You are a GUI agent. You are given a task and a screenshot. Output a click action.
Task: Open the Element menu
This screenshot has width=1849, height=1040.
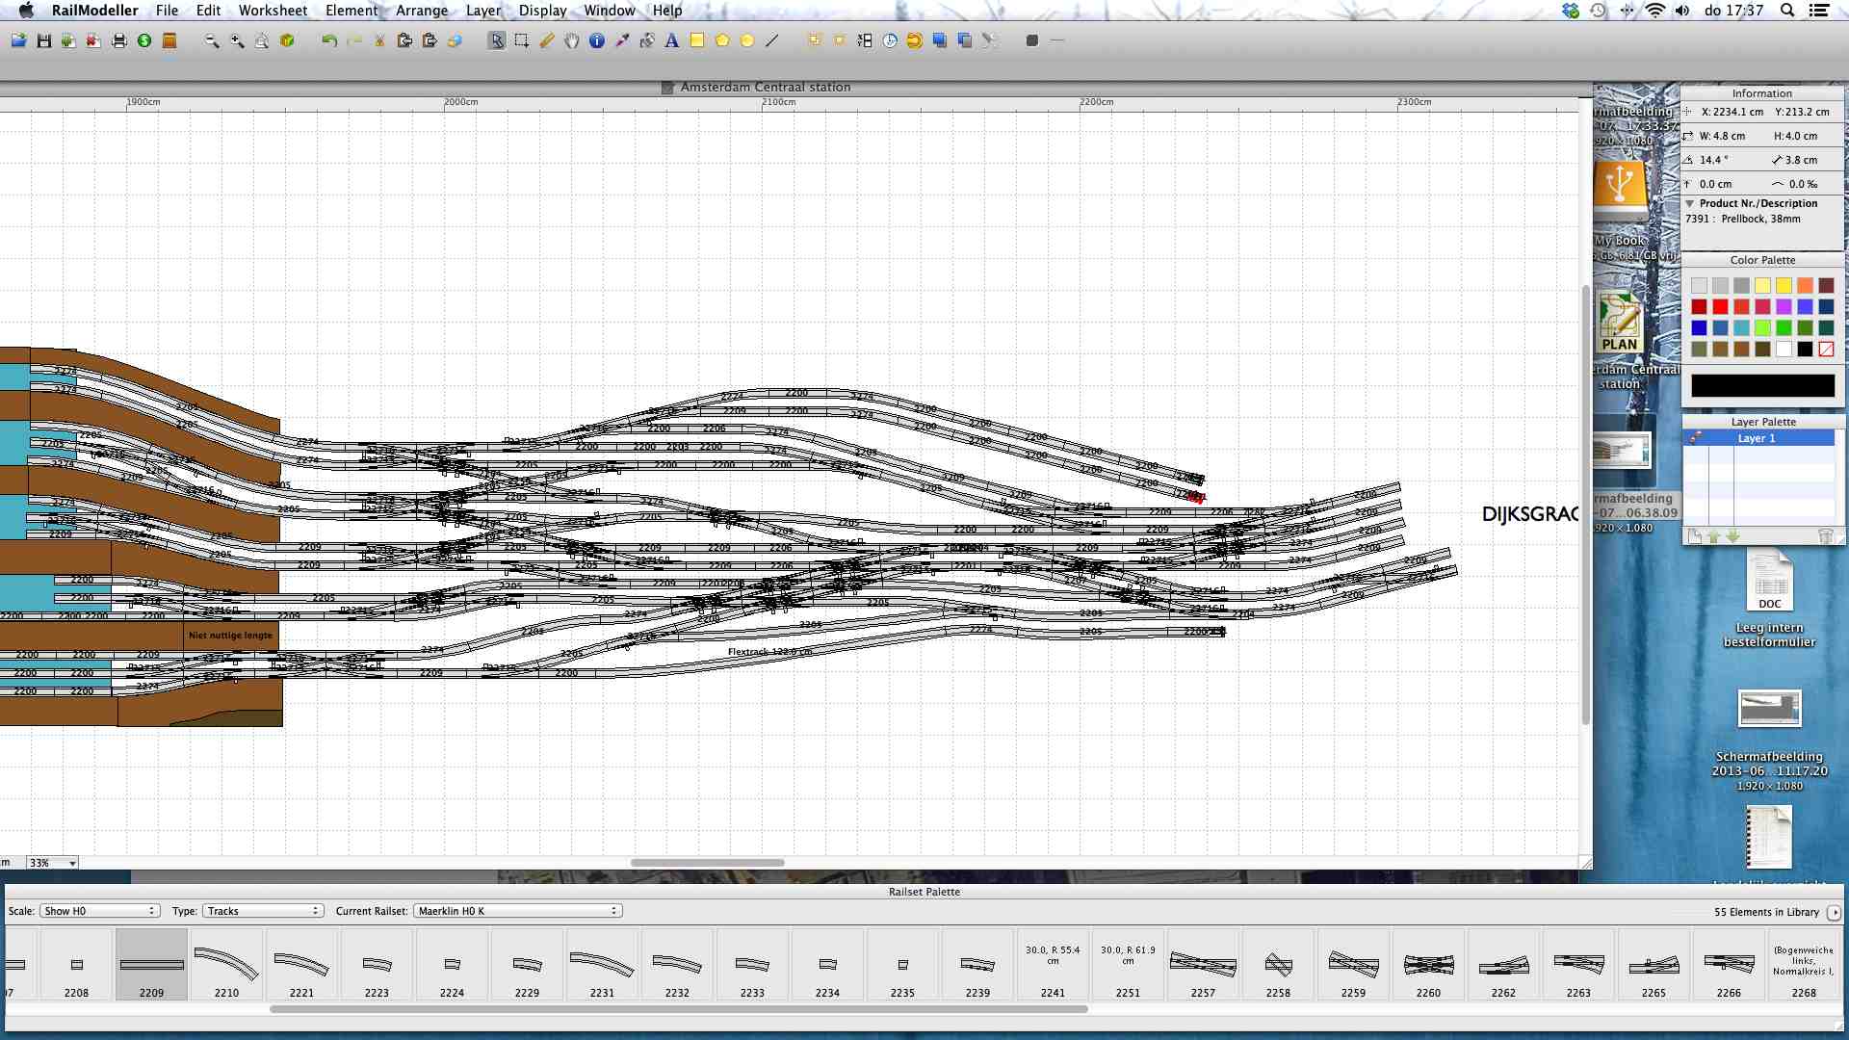point(352,10)
